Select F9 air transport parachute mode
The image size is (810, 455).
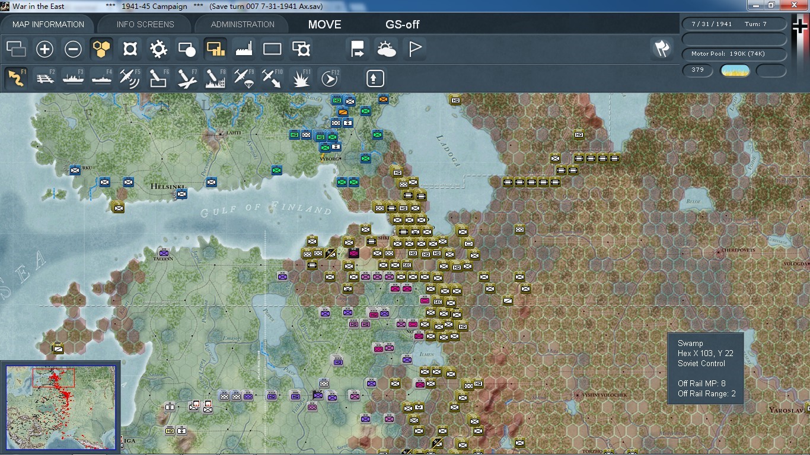pos(244,78)
